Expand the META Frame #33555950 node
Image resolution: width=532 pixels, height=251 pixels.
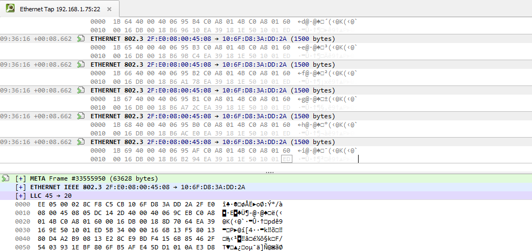(20, 178)
